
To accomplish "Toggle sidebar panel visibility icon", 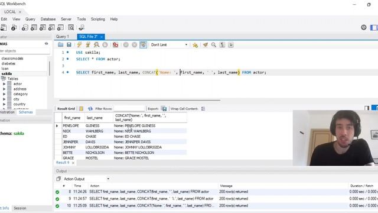I will (x=373, y=28).
